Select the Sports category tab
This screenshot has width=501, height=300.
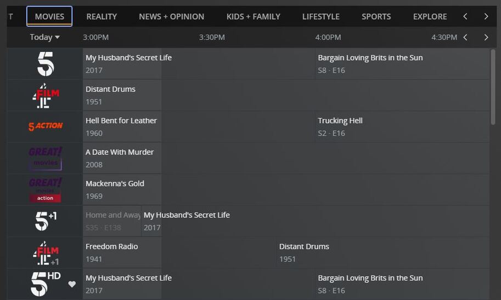click(376, 16)
